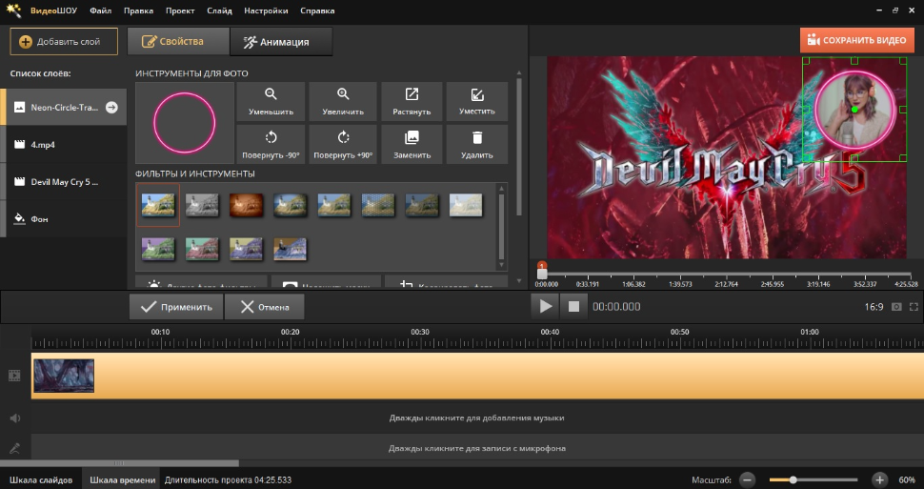Click the Удалить trash tool
Image resolution: width=924 pixels, height=489 pixels.
tap(476, 145)
